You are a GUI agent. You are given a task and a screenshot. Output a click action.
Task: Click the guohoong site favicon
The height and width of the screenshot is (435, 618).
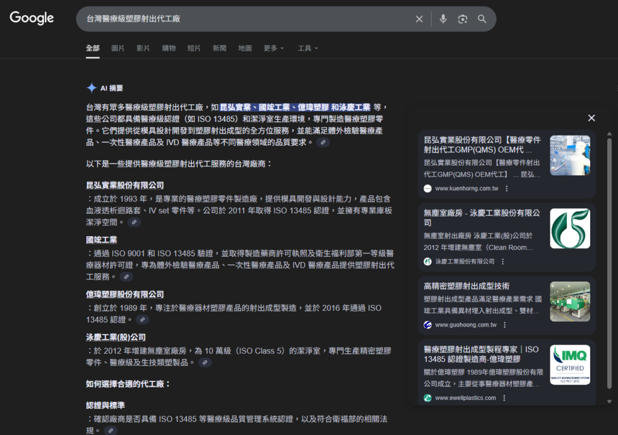pyautogui.click(x=428, y=325)
